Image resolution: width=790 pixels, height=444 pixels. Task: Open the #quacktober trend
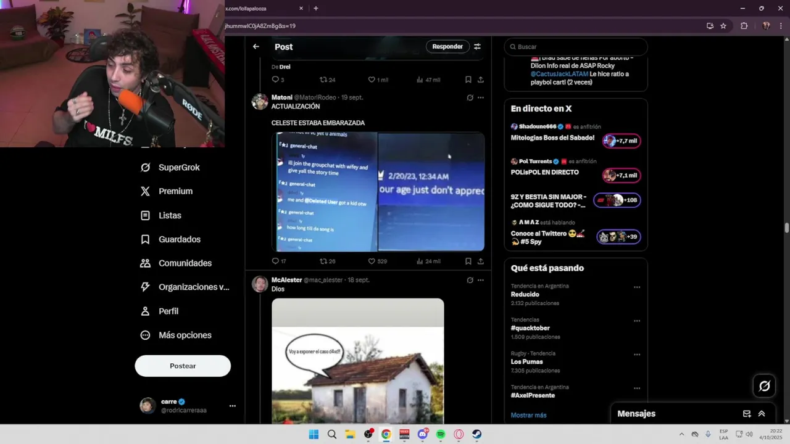(530, 328)
